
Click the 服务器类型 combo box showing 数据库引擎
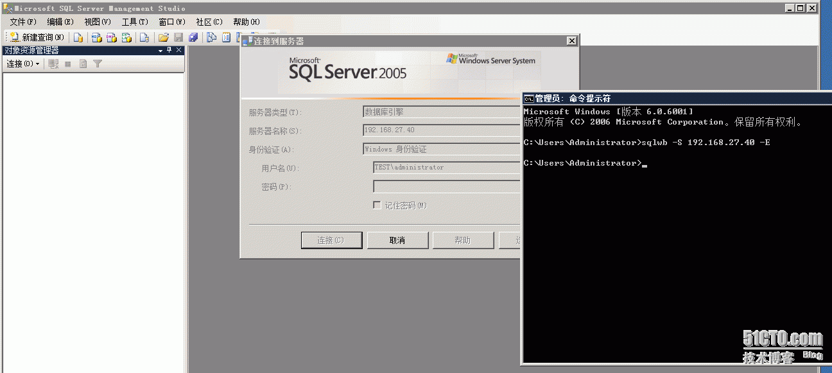tap(442, 112)
